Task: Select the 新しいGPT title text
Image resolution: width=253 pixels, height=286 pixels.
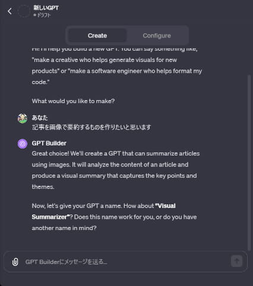Action: (46, 8)
